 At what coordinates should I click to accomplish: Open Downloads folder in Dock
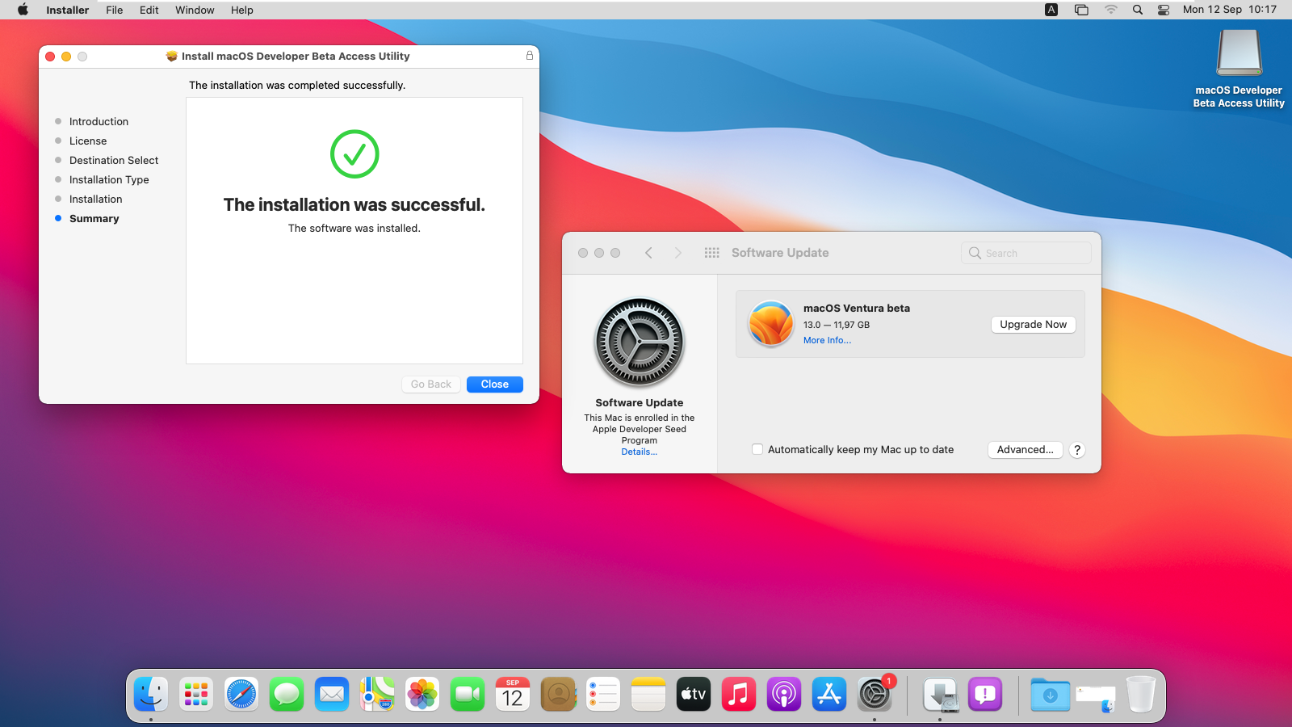point(1050,694)
